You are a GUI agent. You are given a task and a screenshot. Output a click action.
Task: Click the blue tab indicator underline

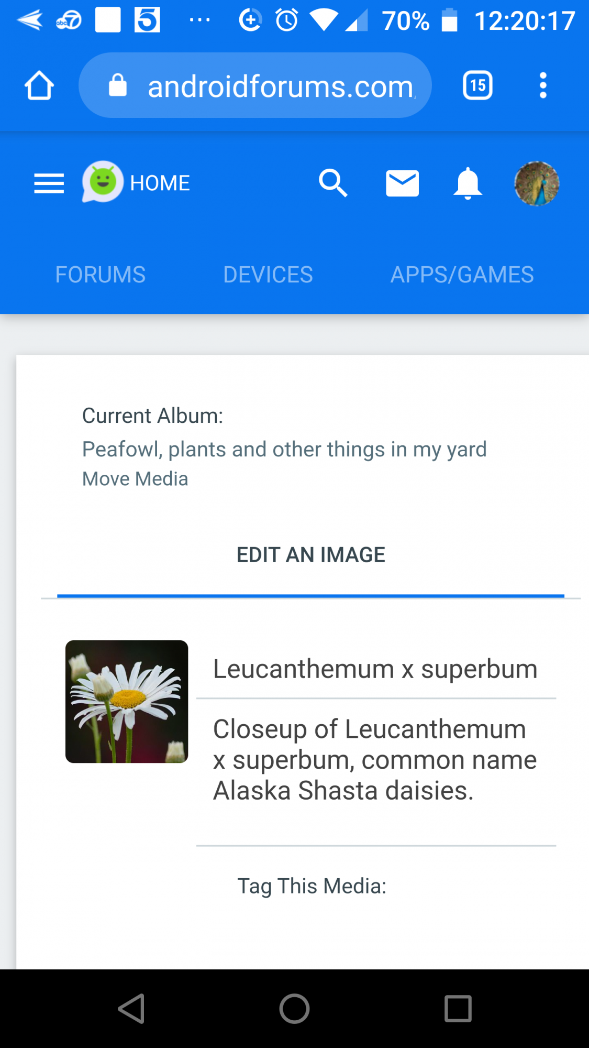click(x=311, y=596)
